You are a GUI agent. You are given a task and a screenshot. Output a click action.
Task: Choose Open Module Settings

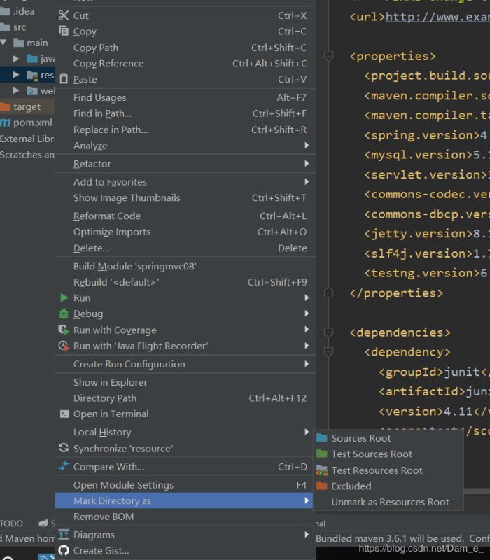click(x=123, y=485)
